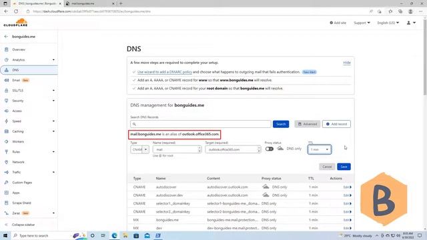
Task: Click the Target field outlook.office365.com
Action: click(233, 149)
